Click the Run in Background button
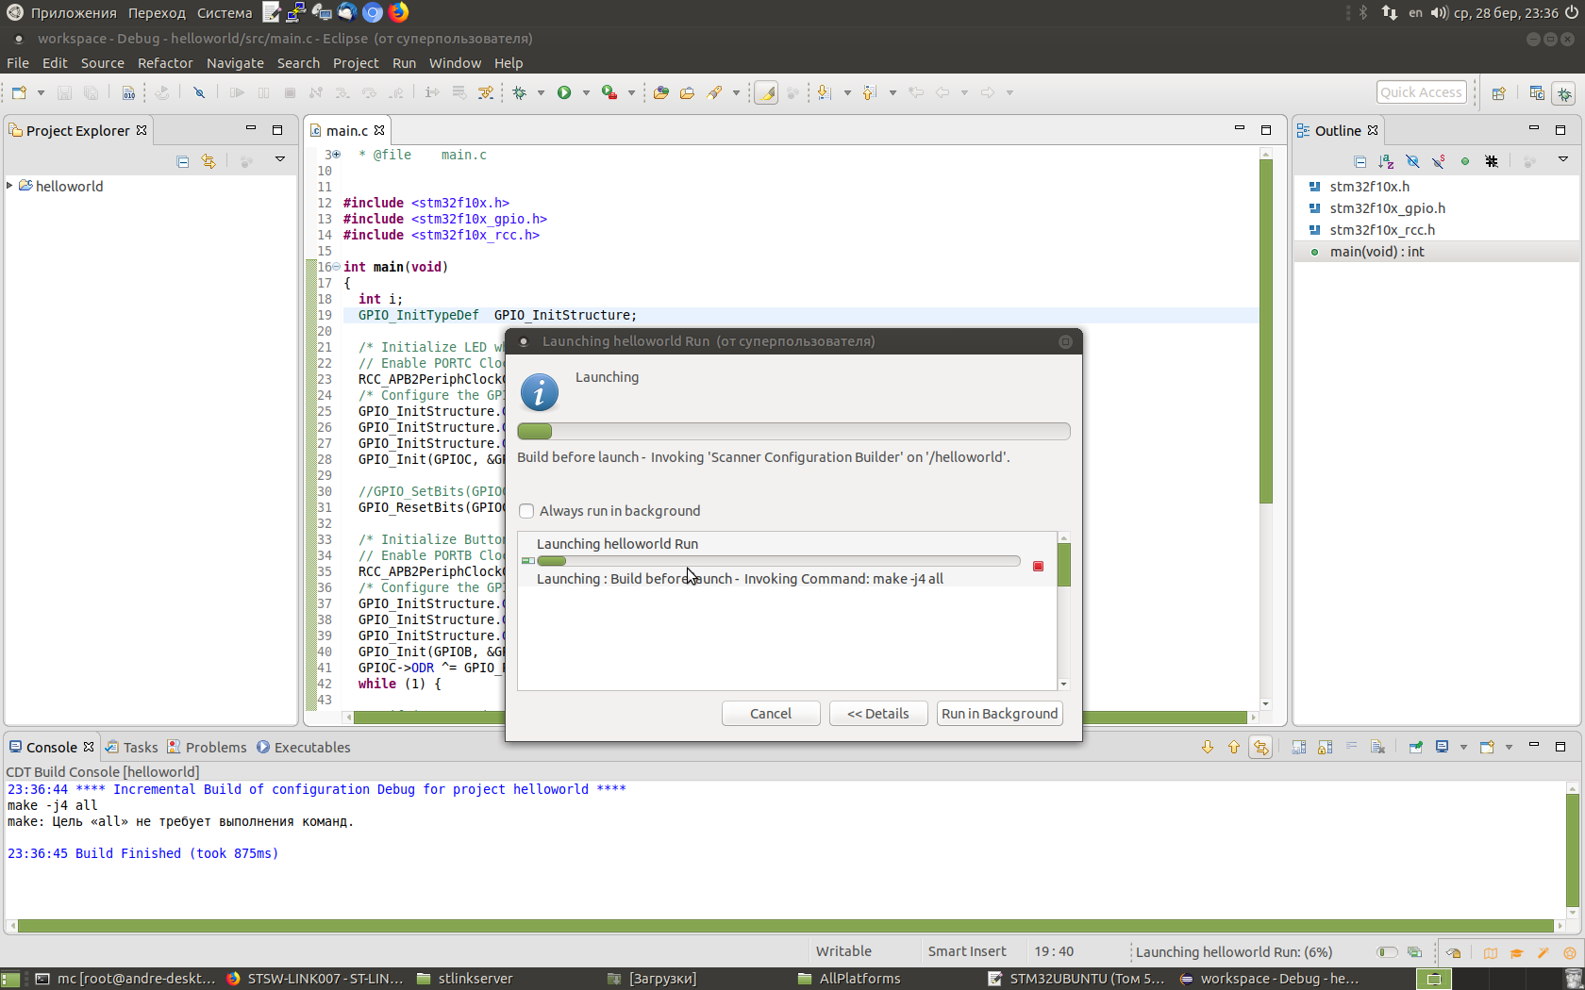This screenshot has height=990, width=1585. 999,714
